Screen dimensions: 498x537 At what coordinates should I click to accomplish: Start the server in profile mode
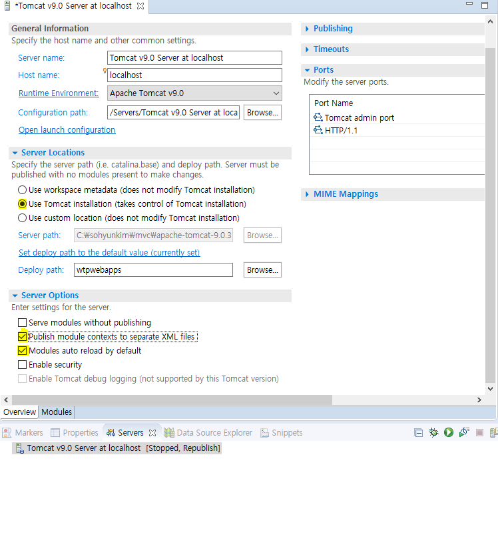pyautogui.click(x=464, y=432)
